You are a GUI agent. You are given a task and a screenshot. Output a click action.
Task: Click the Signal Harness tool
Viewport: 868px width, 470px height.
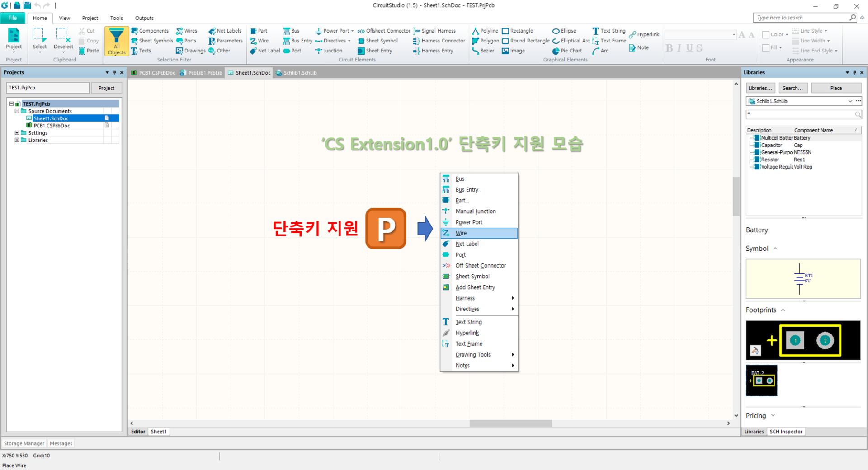(x=434, y=31)
